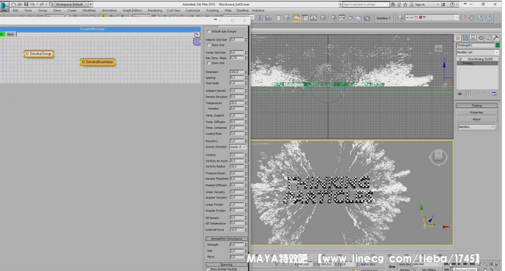Select the SmokeBoundary node

98,62
